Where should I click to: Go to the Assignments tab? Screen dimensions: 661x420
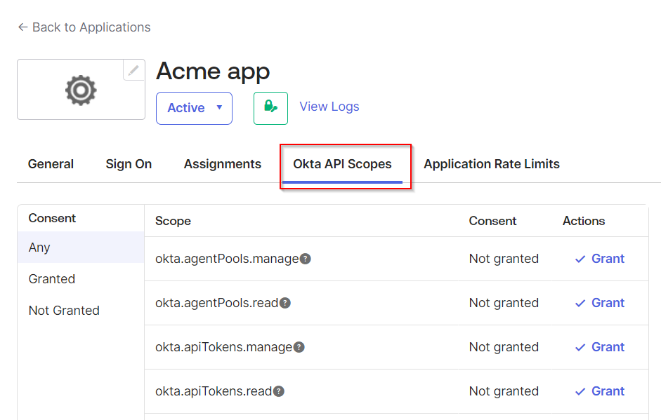click(x=223, y=164)
